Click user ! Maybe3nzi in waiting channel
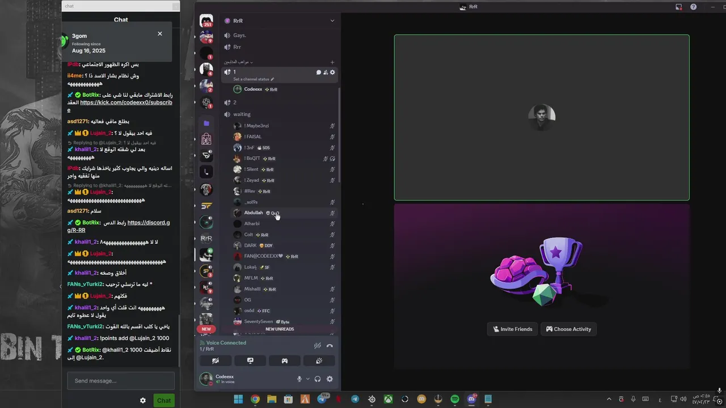Screen dimensions: 726x408 tap(284, 126)
